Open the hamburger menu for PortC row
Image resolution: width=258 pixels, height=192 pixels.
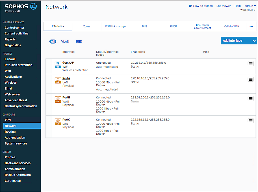tap(250, 121)
